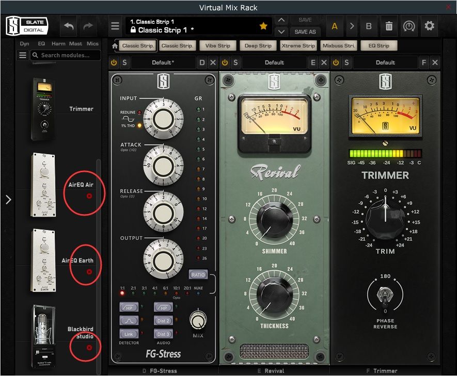Select the Trimmer module thumbnail in browser
457x376 pixels.
(44, 109)
